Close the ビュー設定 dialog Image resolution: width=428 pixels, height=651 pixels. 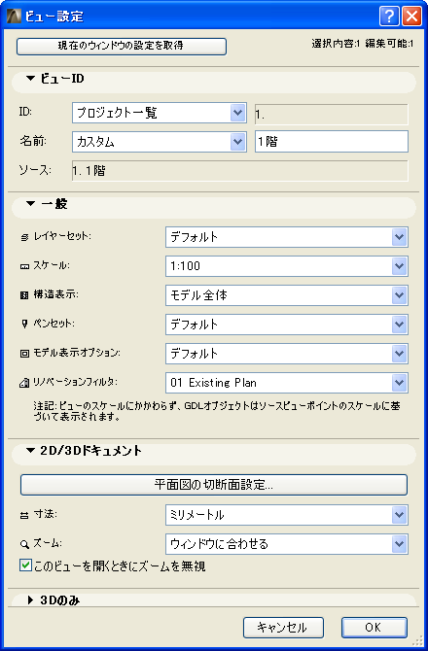pyautogui.click(x=411, y=17)
